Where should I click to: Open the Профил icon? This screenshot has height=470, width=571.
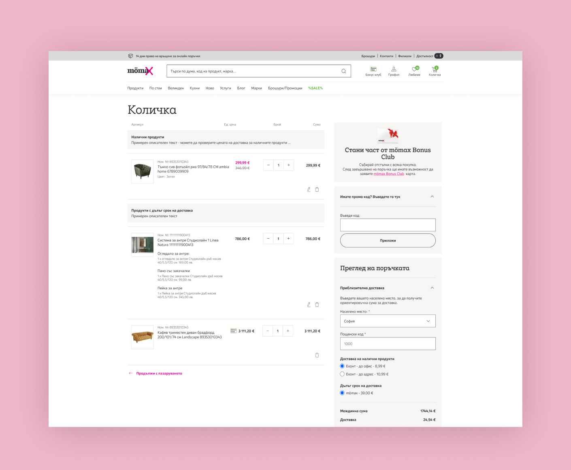tap(394, 71)
